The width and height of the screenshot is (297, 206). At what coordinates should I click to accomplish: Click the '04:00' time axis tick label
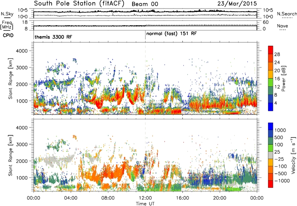pos(71,198)
